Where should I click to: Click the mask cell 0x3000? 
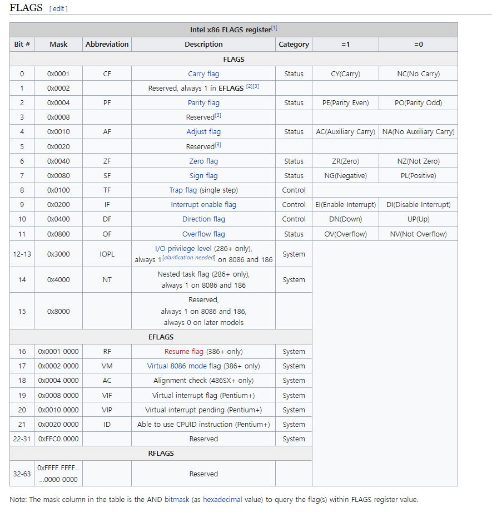pyautogui.click(x=58, y=254)
